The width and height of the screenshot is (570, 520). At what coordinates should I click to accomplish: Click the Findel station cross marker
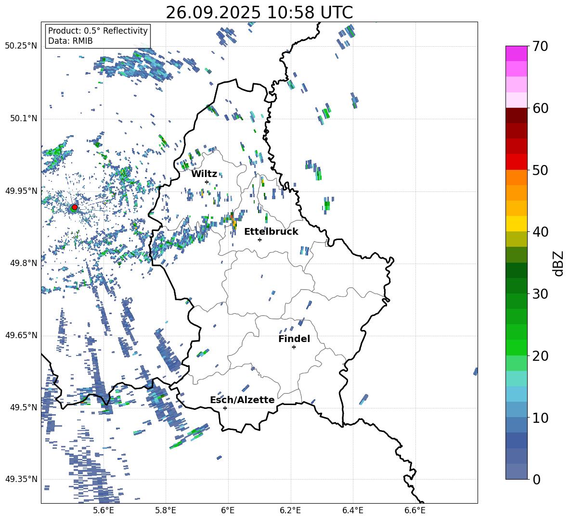(294, 347)
